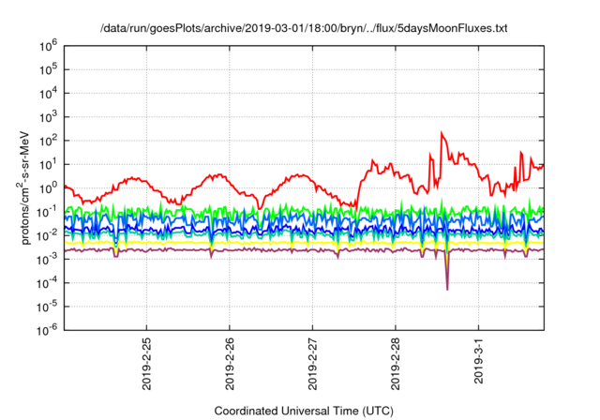Click the 10^-3 y-axis tick label
Image resolution: width=600 pixels, height=420 pixels.
[x=48, y=260]
